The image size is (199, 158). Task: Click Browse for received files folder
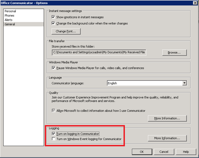click(174, 52)
